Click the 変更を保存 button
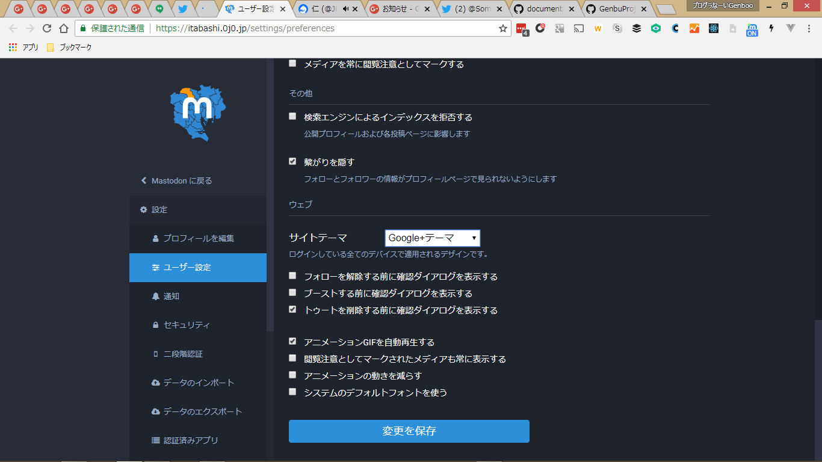Image resolution: width=822 pixels, height=462 pixels. click(409, 431)
